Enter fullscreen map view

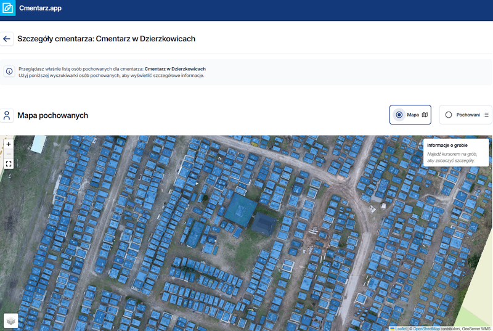point(9,164)
